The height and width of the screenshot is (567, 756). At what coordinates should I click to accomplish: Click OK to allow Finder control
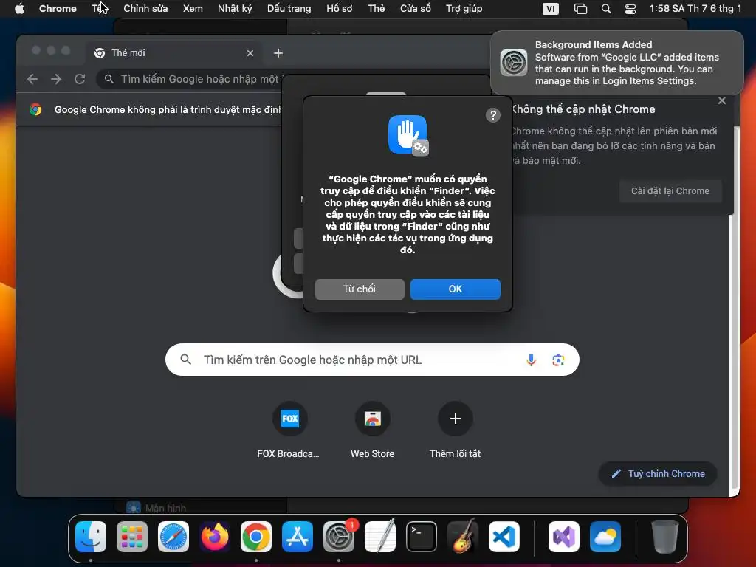click(455, 289)
